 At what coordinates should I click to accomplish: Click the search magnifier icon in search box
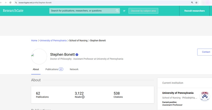(x=117, y=11)
